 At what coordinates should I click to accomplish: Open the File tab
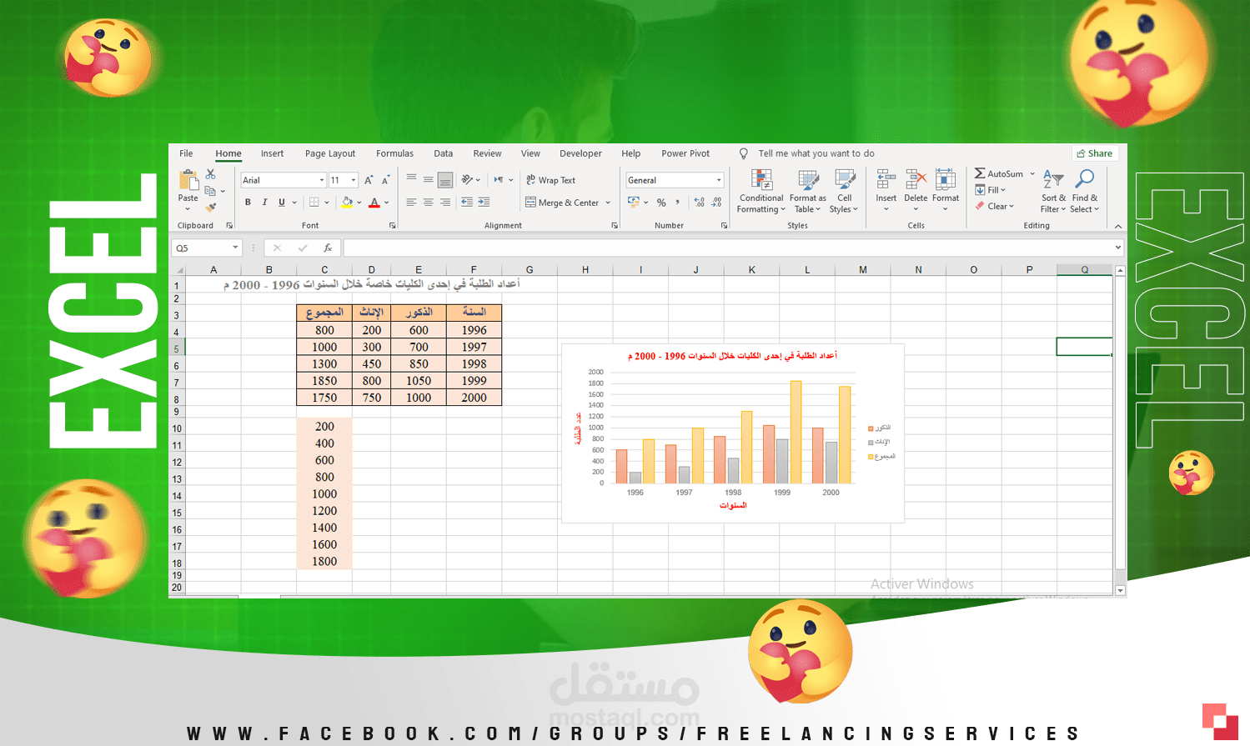coord(186,153)
